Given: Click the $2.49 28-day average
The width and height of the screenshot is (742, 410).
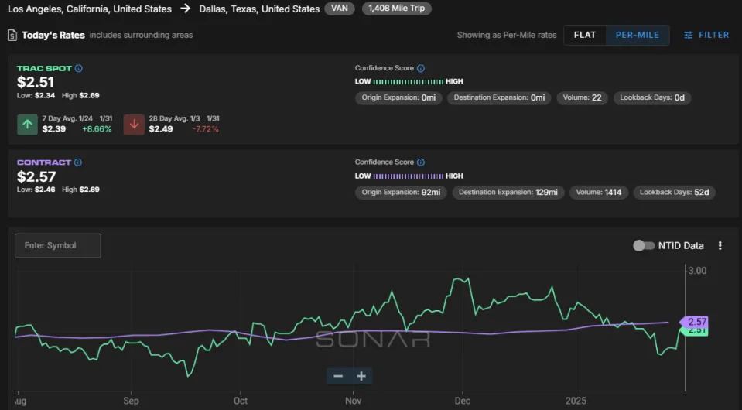Looking at the screenshot, I should (x=161, y=129).
